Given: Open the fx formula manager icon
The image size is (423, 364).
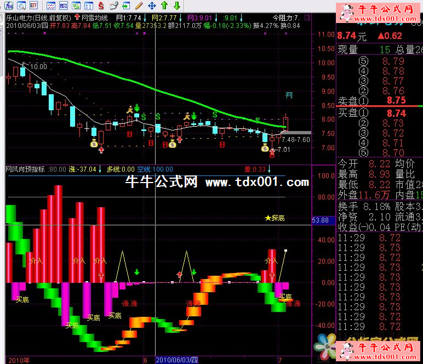Looking at the screenshot, I should pos(9,5).
